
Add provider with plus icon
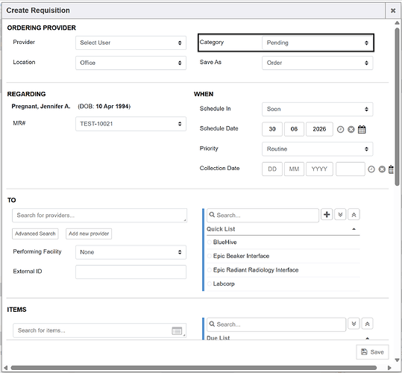coord(327,215)
